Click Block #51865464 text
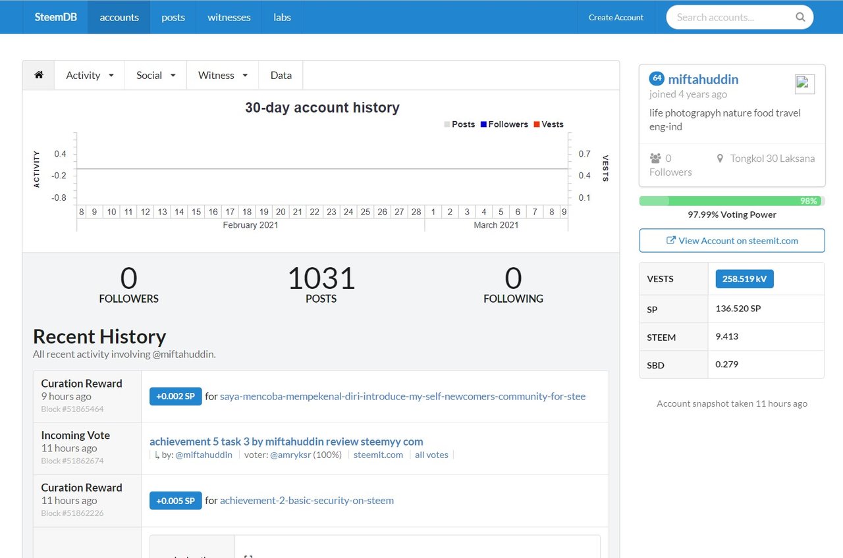 (72, 409)
